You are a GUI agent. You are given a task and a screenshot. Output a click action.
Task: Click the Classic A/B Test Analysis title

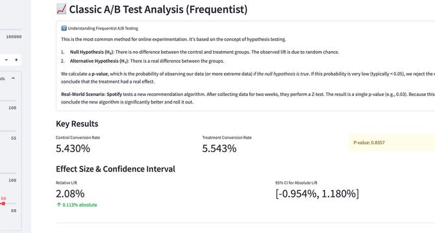tap(158, 10)
